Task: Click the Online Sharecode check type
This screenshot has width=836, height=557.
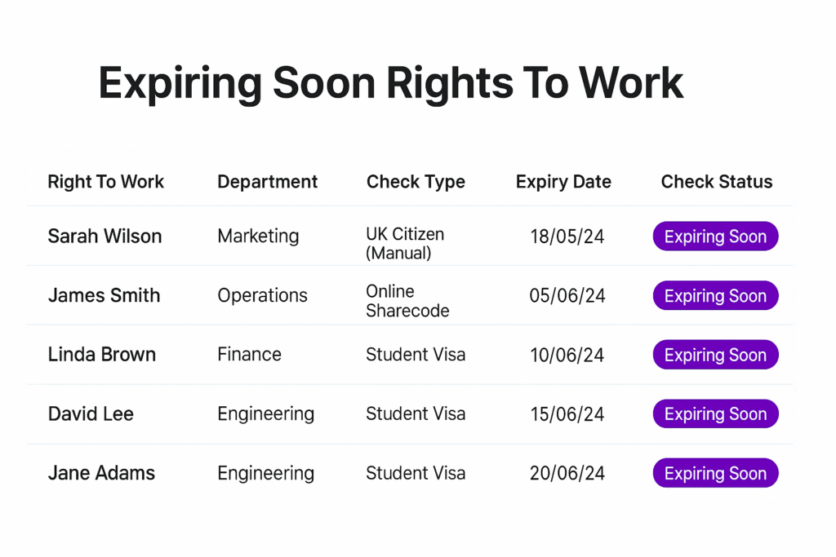Action: 407,301
